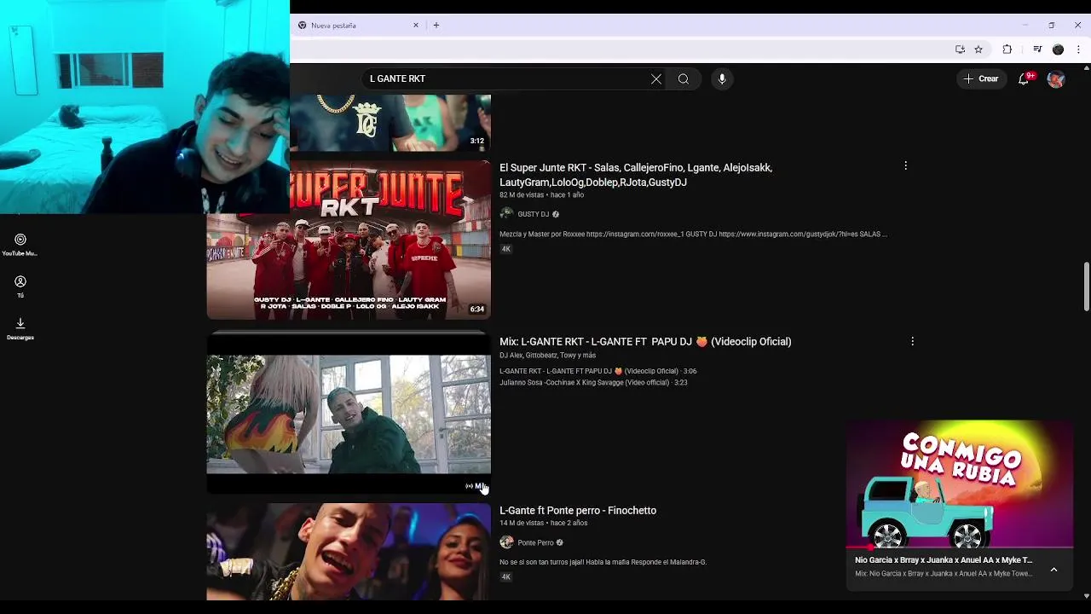Play the Mix L-GANTE FT PAPU DJ thumbnail
1091x614 pixels.
click(x=349, y=414)
